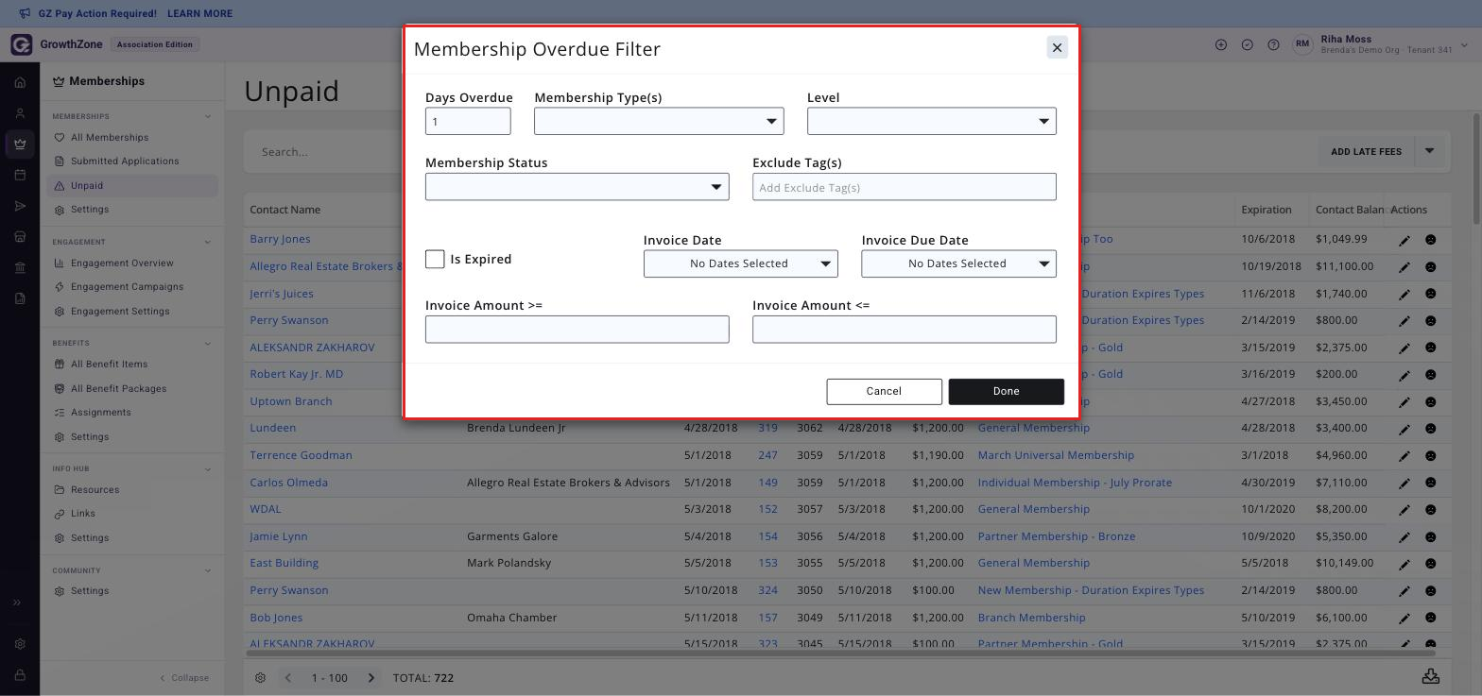Open the Membership Type(s) dropdown
Image resolution: width=1482 pixels, height=696 pixels.
click(659, 121)
